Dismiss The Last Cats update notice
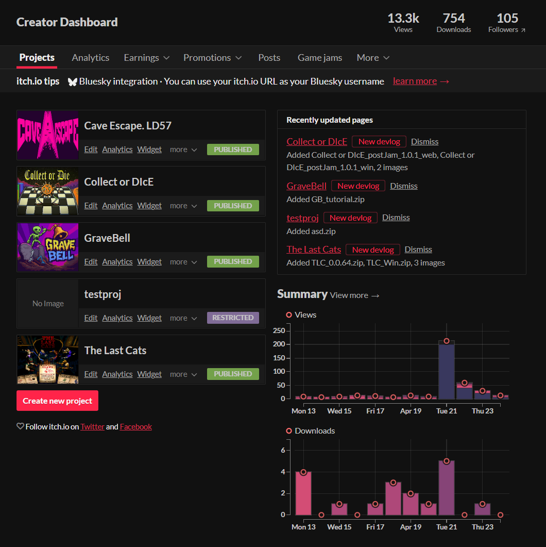The image size is (546, 547). [x=418, y=250]
